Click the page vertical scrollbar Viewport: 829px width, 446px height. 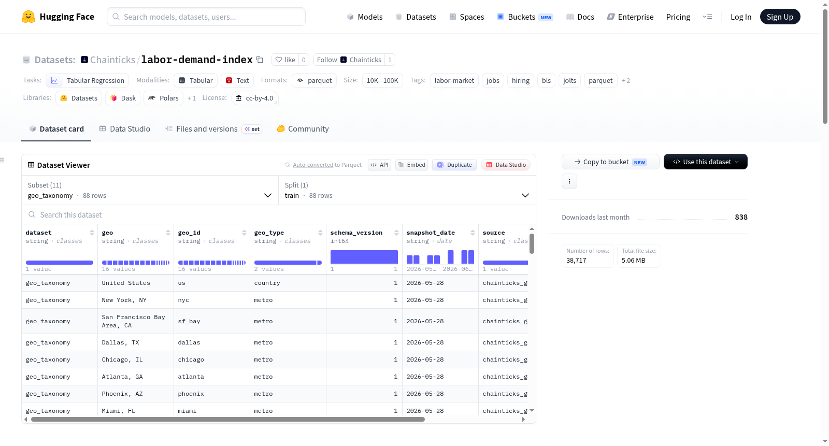pos(825,66)
